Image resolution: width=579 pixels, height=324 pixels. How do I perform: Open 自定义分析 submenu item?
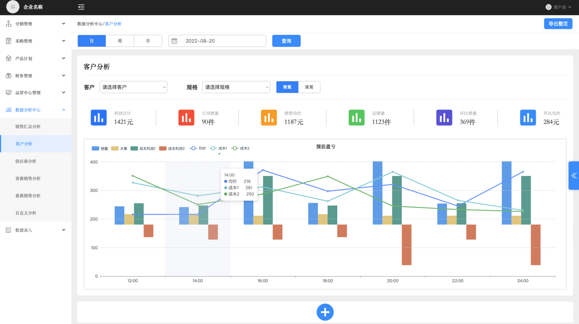pos(36,213)
